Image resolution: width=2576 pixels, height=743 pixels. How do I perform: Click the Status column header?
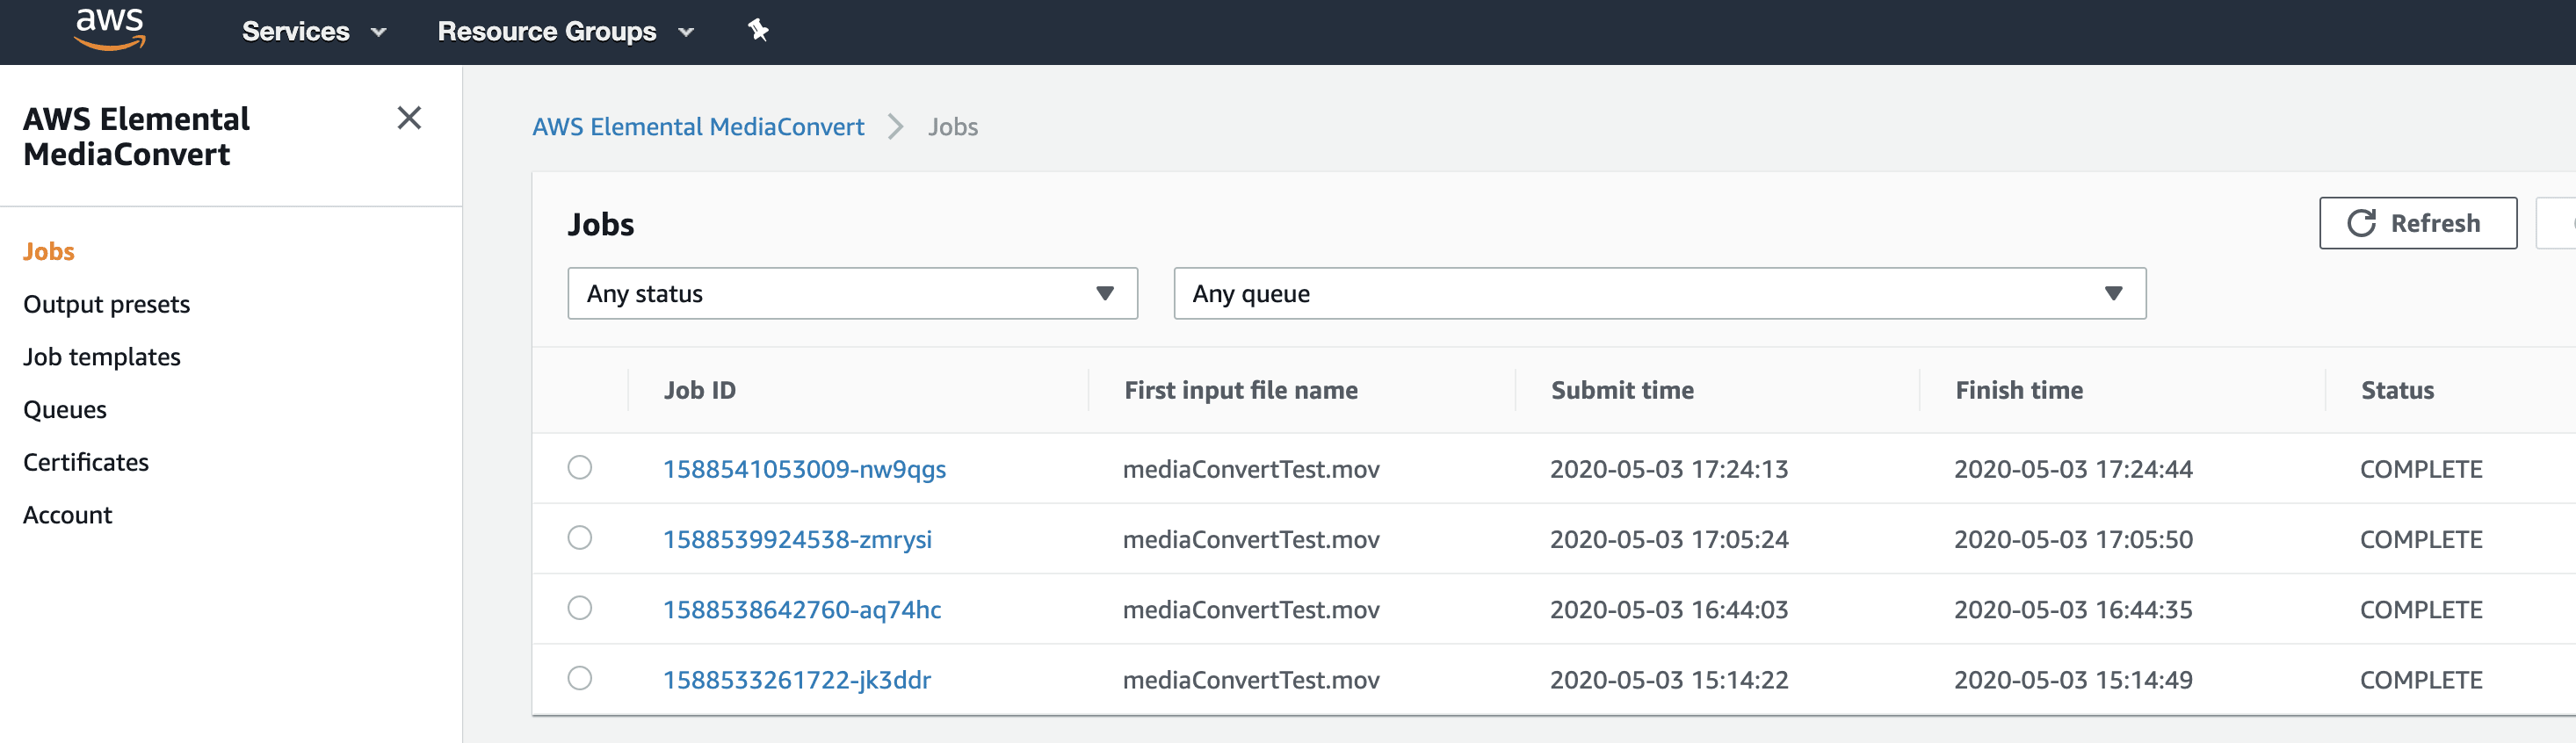[2397, 390]
